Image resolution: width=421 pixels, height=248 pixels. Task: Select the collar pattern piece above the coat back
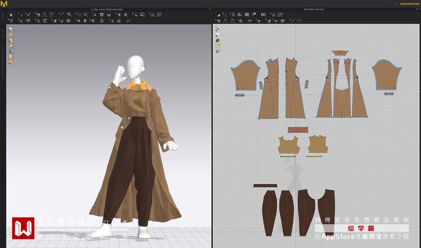[340, 54]
